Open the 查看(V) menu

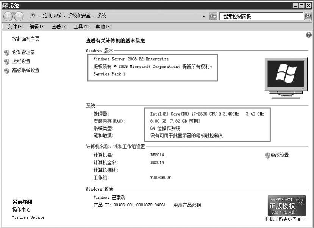(x=59, y=27)
